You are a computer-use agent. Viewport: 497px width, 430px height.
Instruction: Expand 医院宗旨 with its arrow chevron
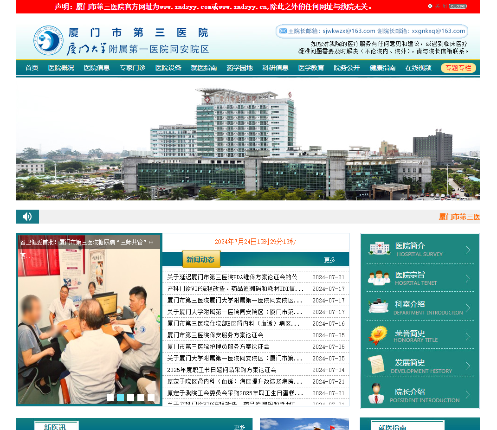468,278
